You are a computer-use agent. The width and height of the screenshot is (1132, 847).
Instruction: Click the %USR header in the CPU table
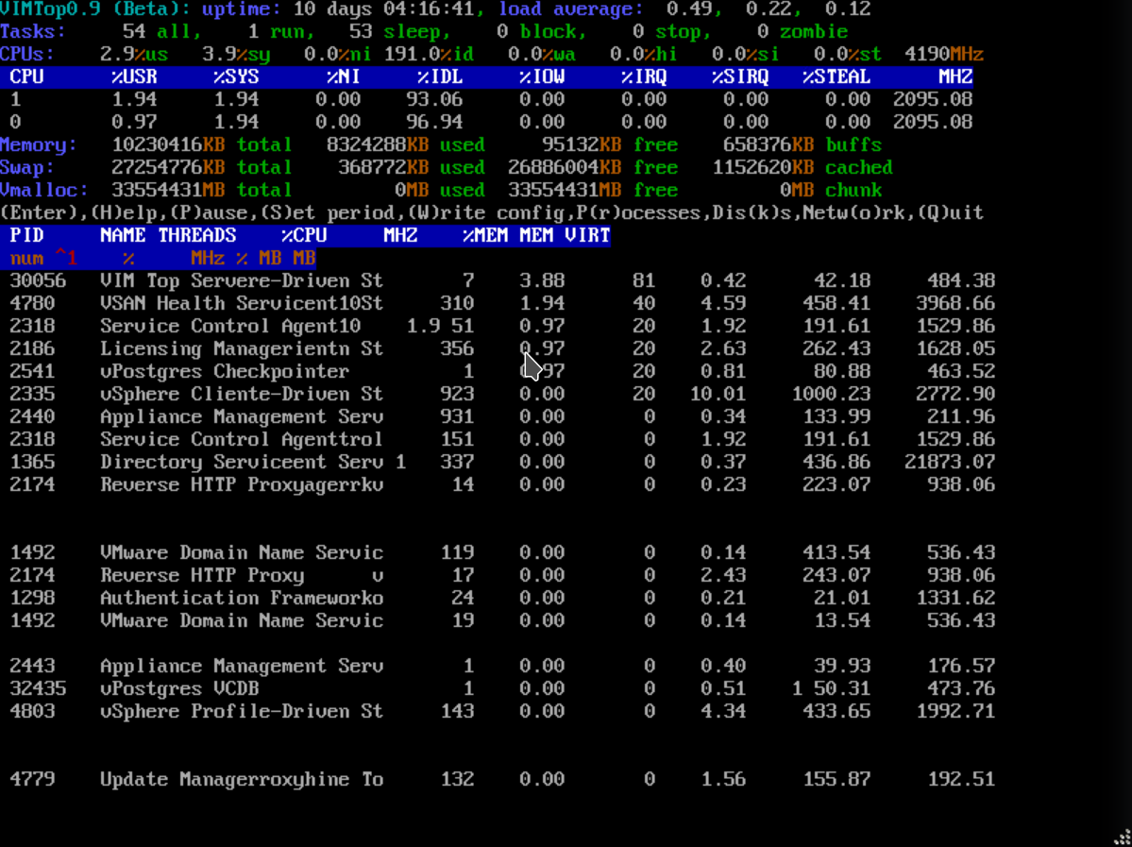(x=134, y=76)
